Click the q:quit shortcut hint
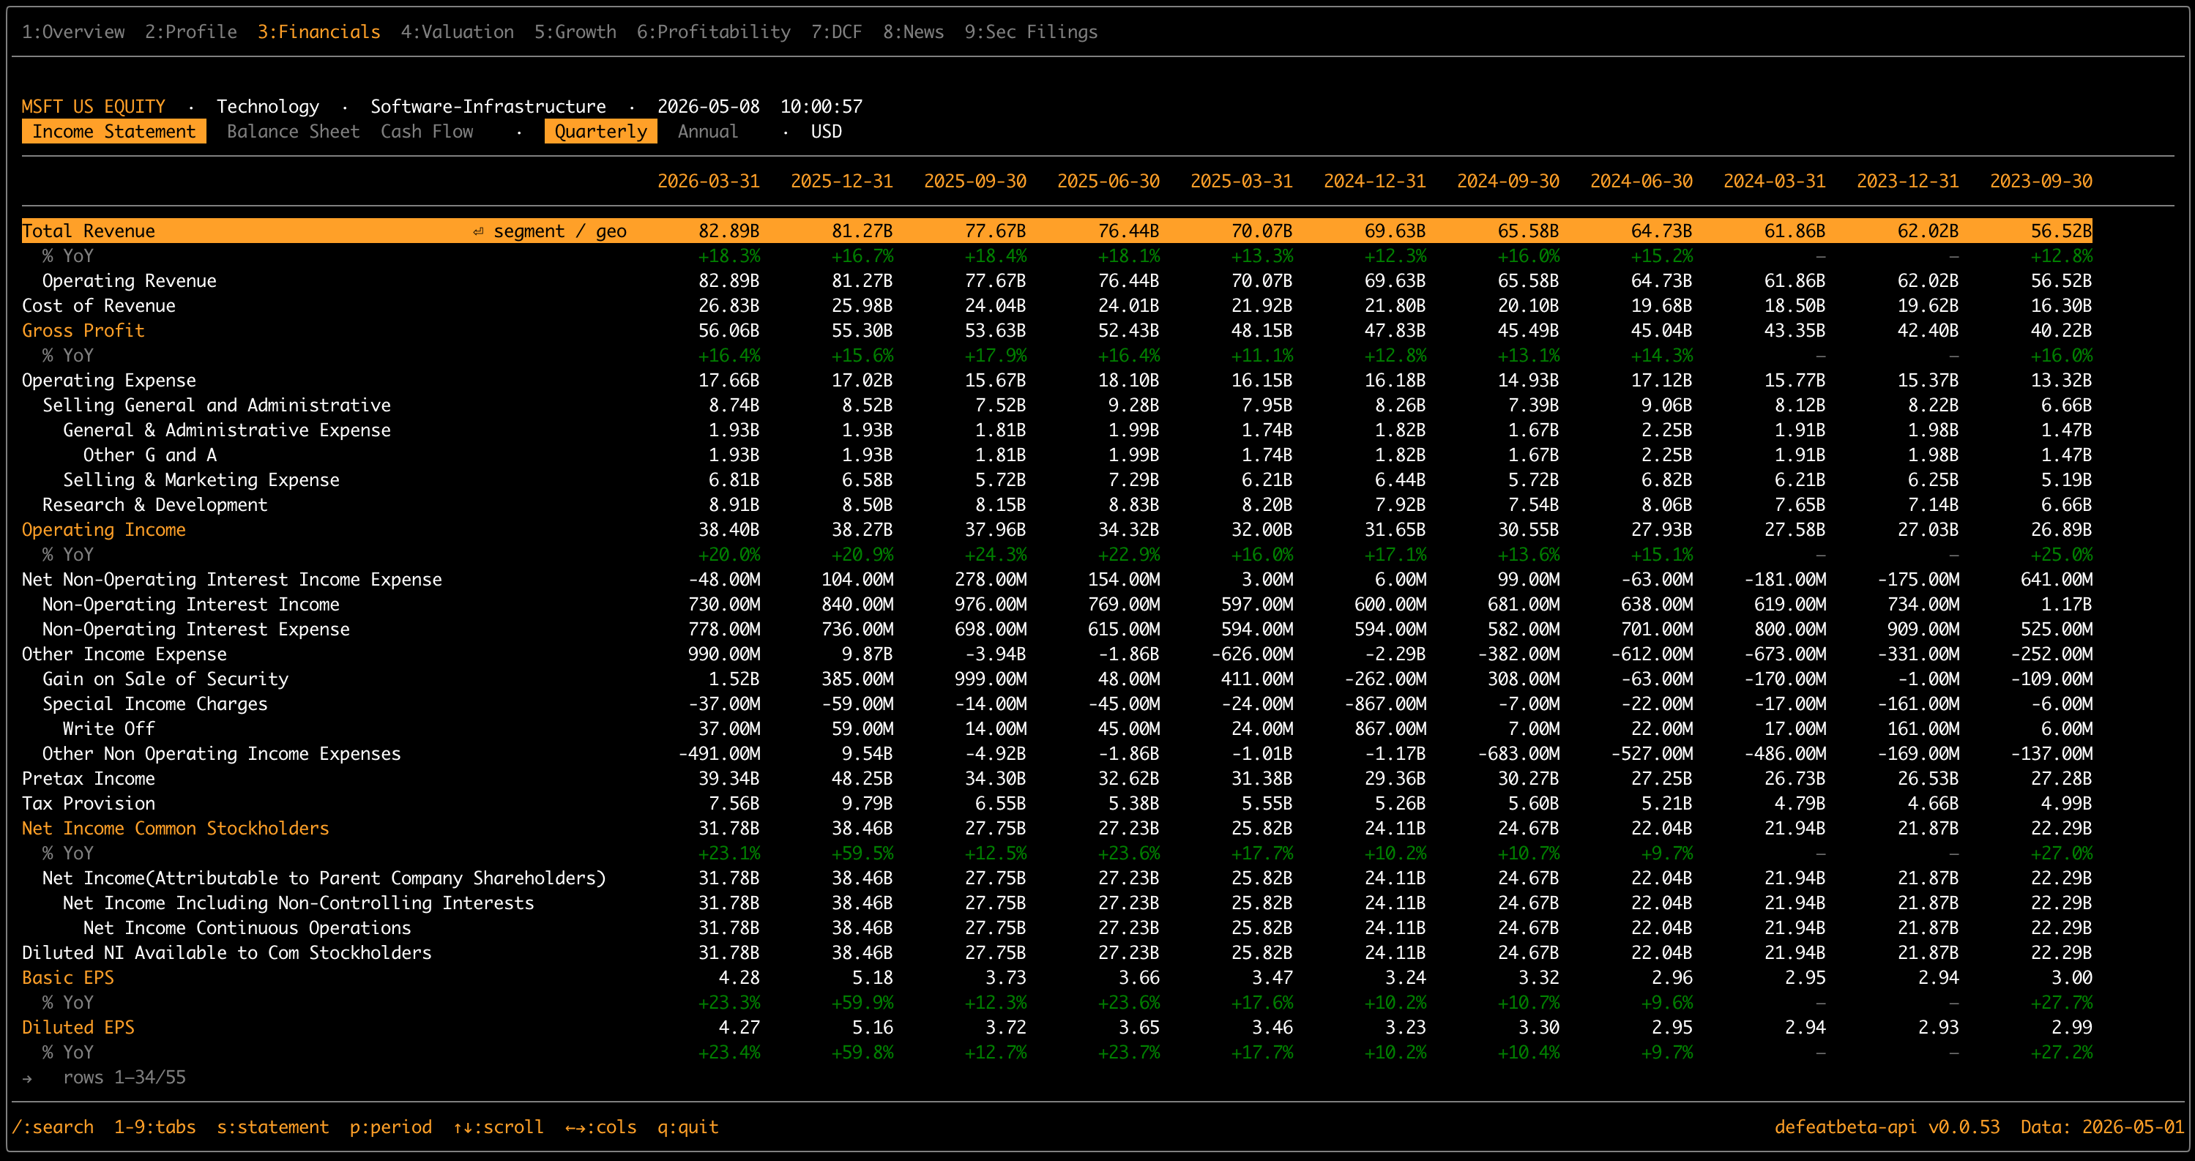2195x1161 pixels. click(x=688, y=1127)
